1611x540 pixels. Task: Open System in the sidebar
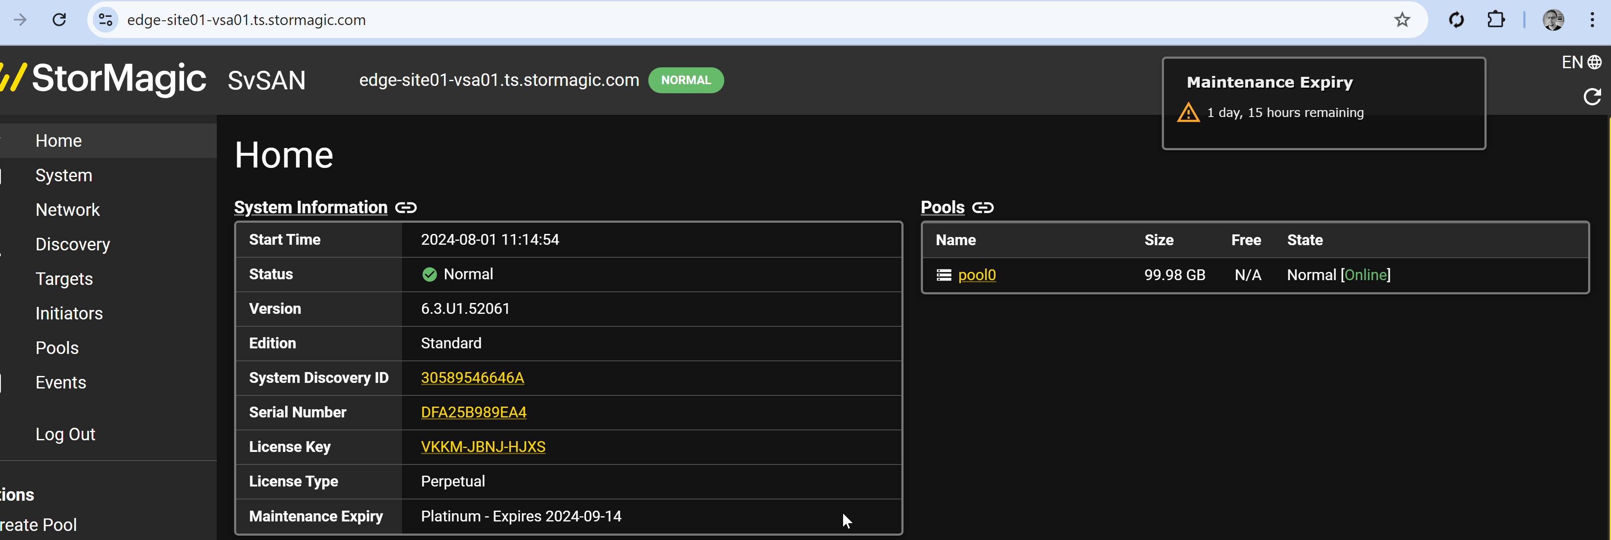point(64,176)
